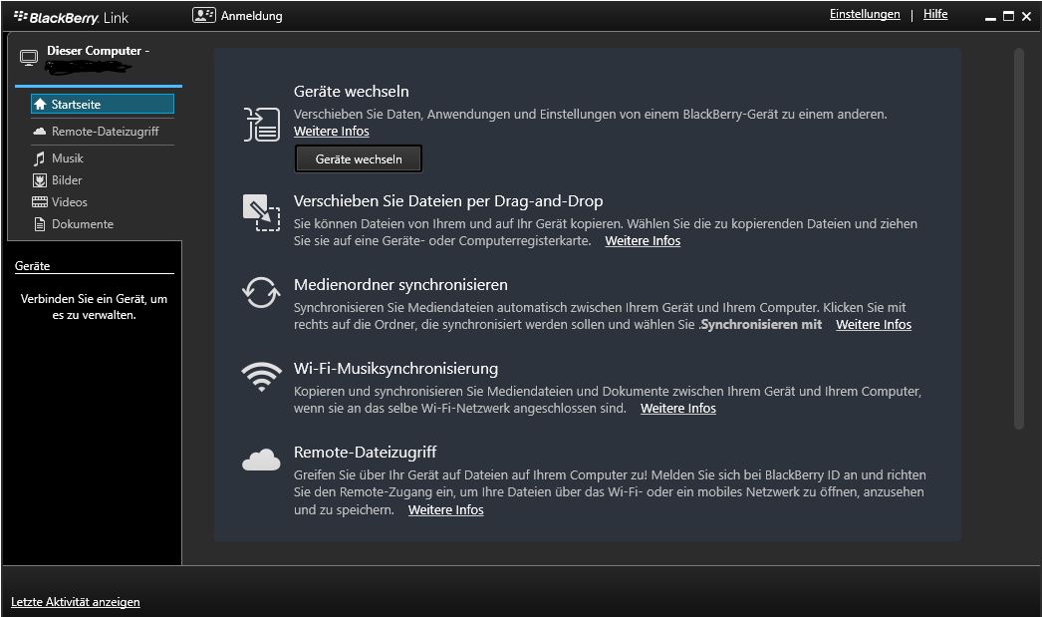Screen dimensions: 1042x617
Task: Click the bold Synchronisieren mit text
Action: coord(761,325)
